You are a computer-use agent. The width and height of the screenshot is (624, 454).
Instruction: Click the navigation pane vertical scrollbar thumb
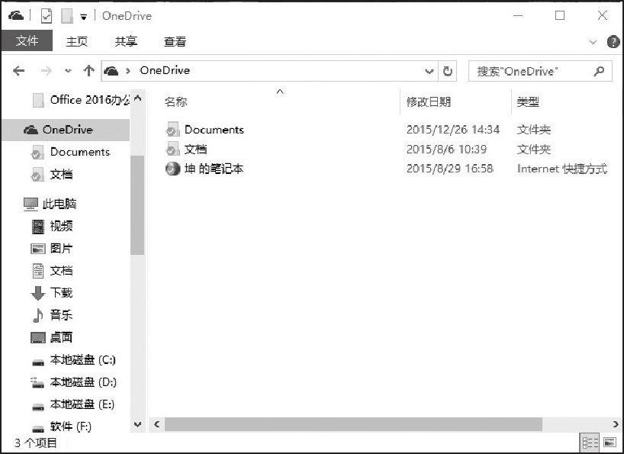tap(137, 205)
